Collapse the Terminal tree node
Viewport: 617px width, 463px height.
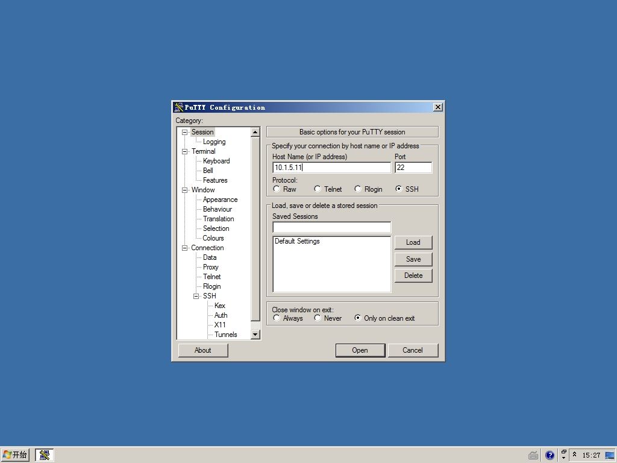(x=184, y=151)
